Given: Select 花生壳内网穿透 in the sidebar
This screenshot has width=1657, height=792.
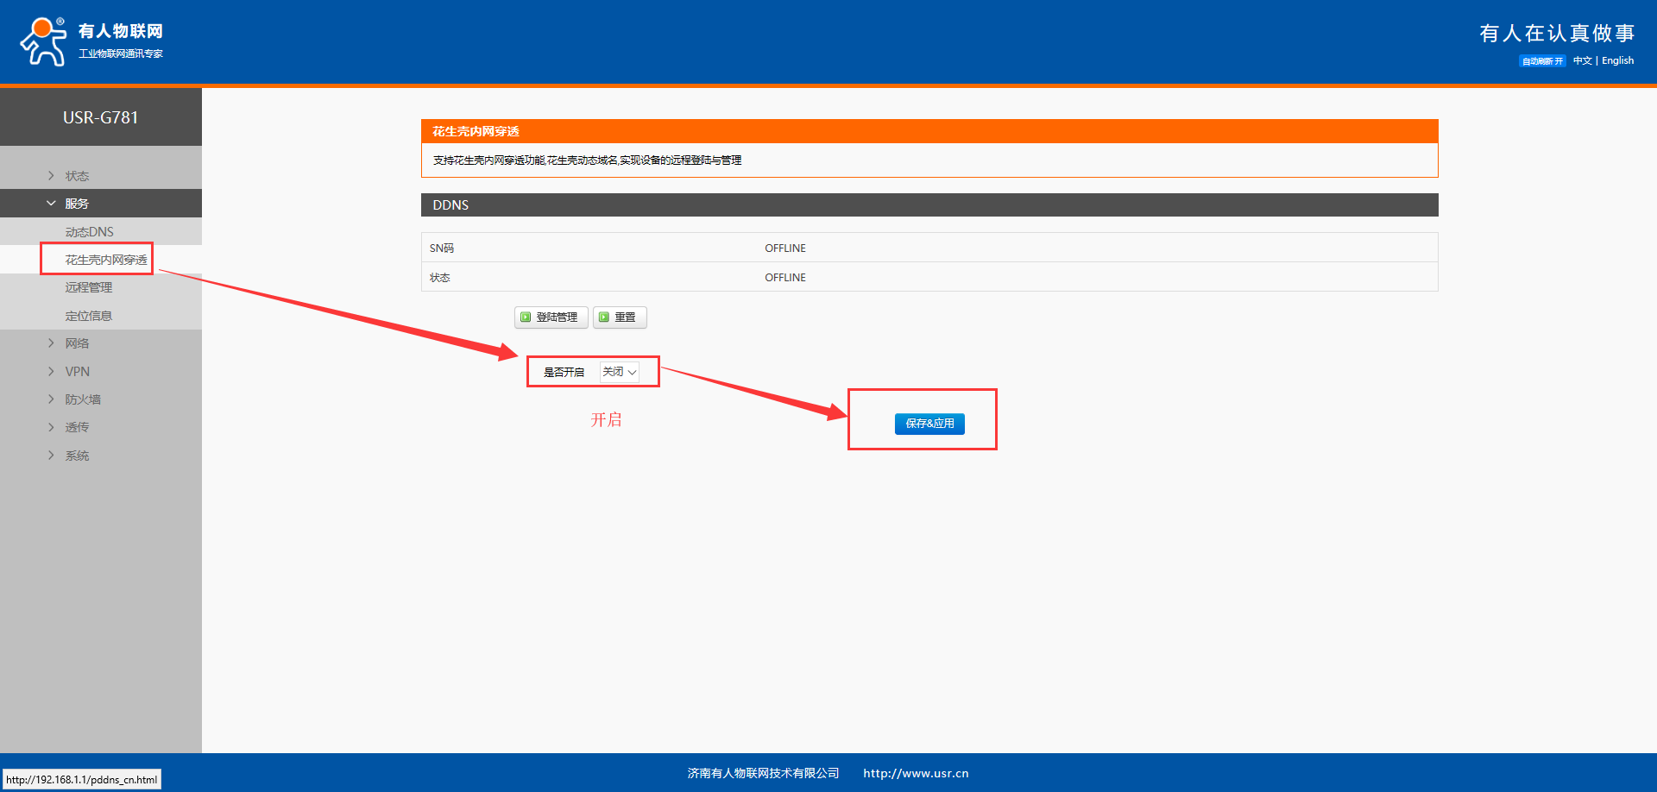Looking at the screenshot, I should pos(105,260).
